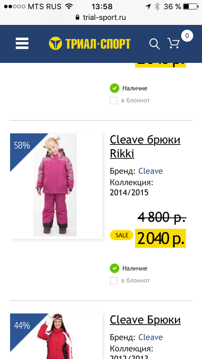
Task: Open the shopping cart icon
Action: [174, 43]
